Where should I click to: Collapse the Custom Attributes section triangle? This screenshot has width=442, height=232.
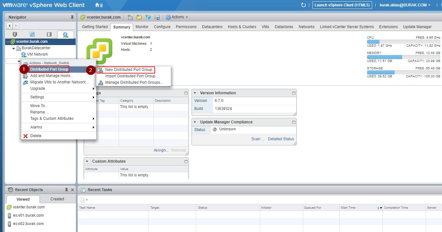(87, 161)
